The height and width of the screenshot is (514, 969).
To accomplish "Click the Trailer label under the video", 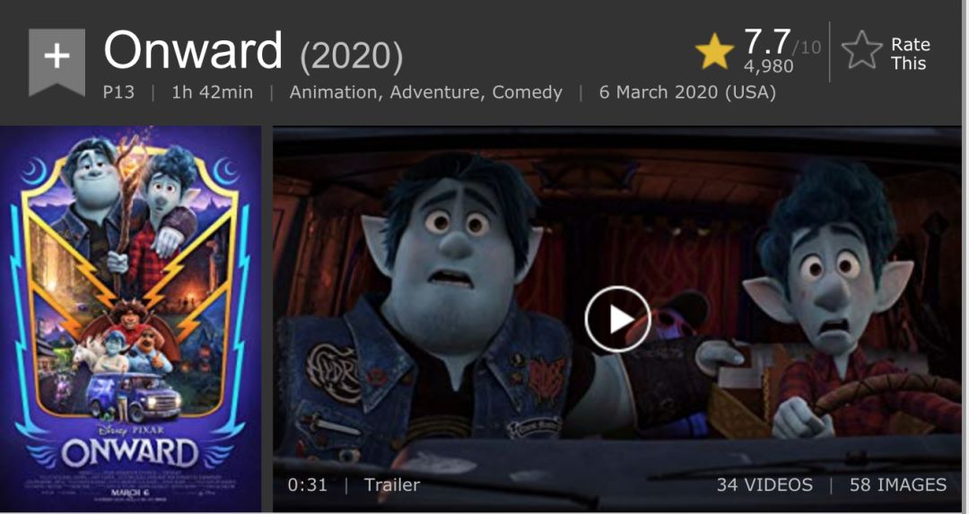I will [392, 485].
